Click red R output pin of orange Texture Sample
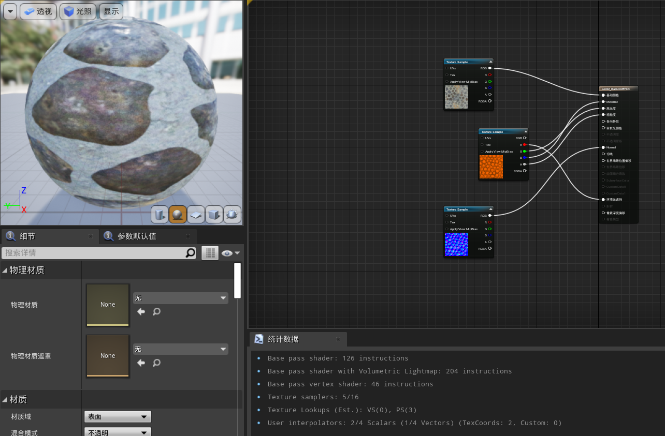The height and width of the screenshot is (436, 665). click(525, 145)
